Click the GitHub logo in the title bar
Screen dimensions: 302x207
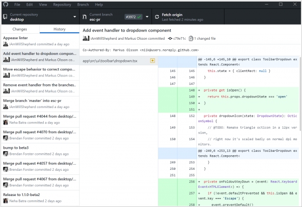pos(5,4)
